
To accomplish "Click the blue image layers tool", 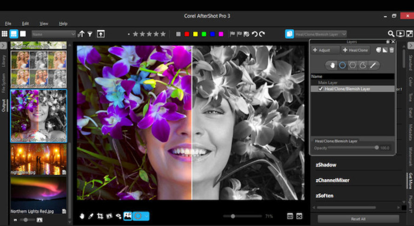I will pos(127,216).
